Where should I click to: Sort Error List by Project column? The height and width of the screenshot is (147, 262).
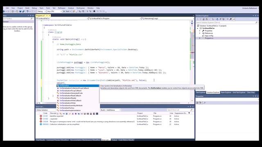point(140,113)
